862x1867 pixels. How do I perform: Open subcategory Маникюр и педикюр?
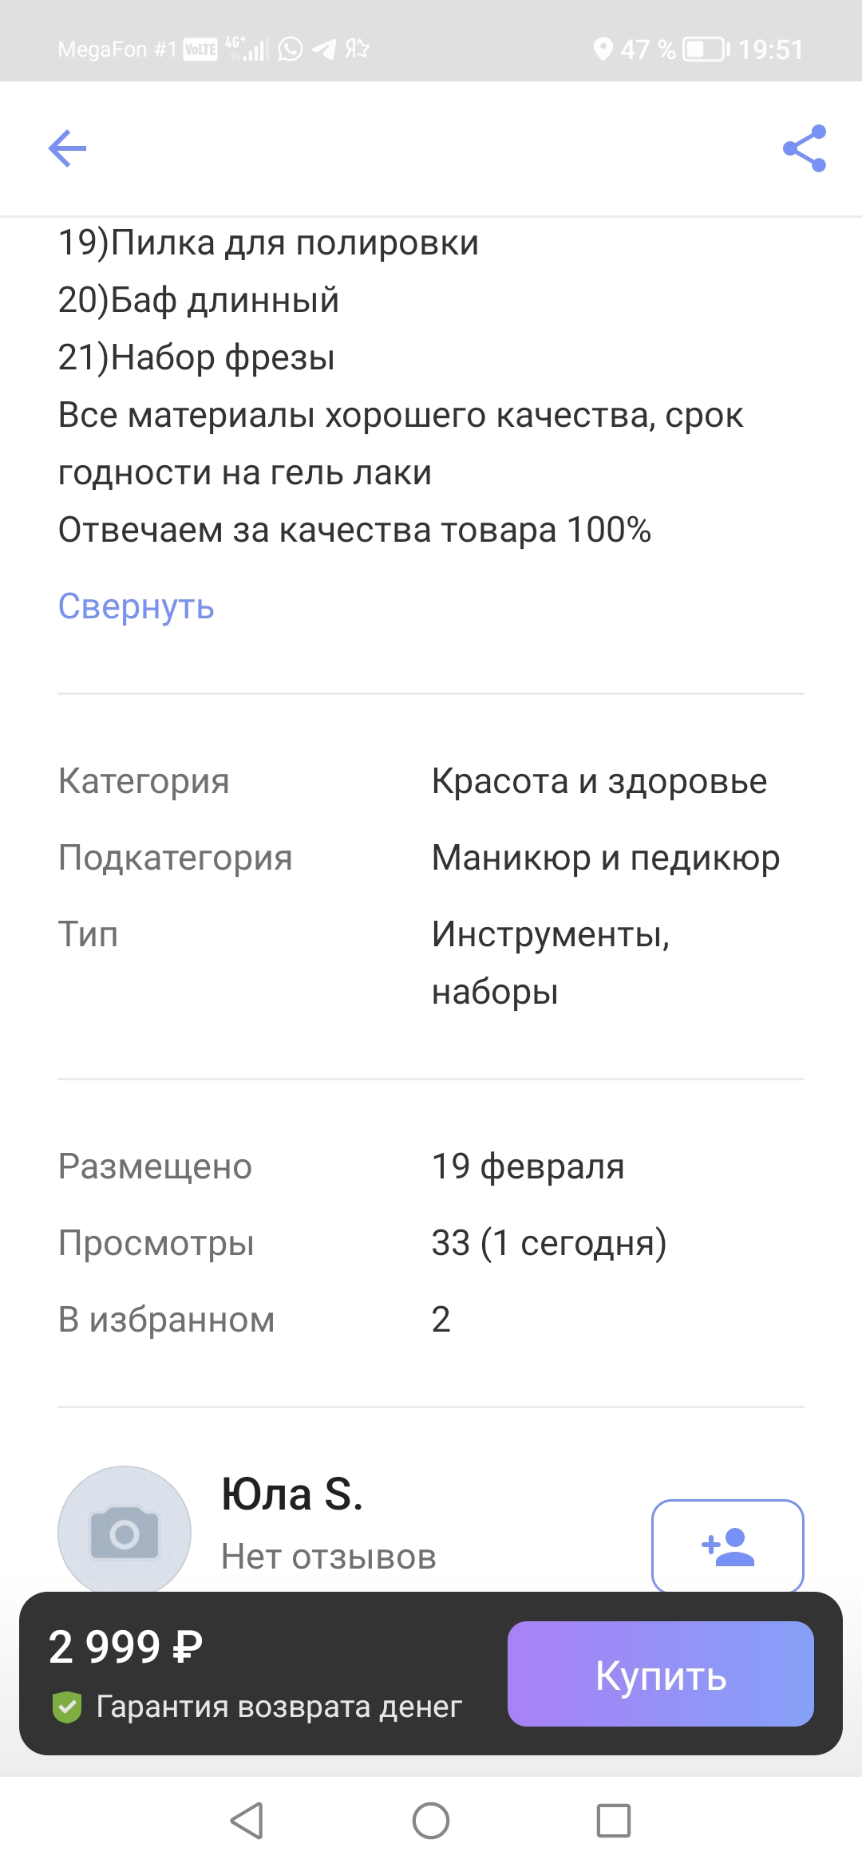pos(606,859)
